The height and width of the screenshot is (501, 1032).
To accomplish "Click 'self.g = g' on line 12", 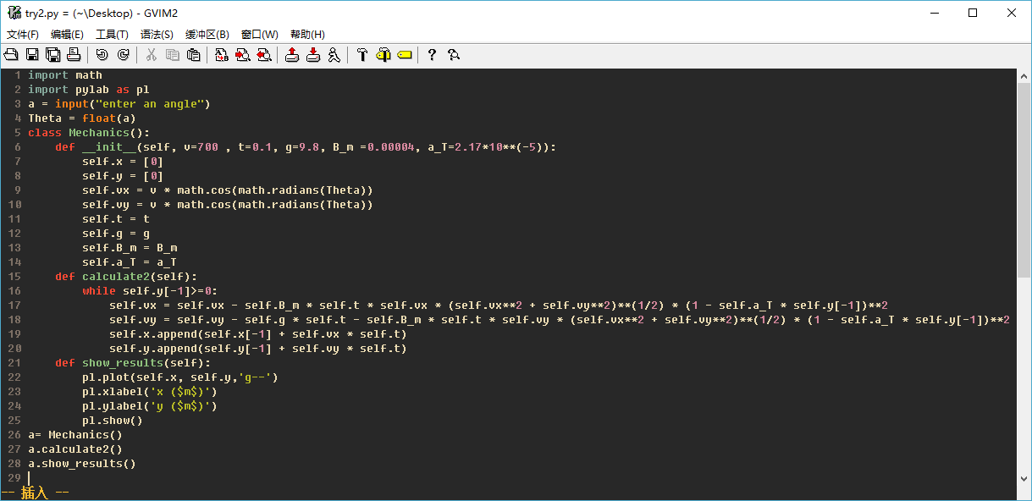I will [x=116, y=234].
